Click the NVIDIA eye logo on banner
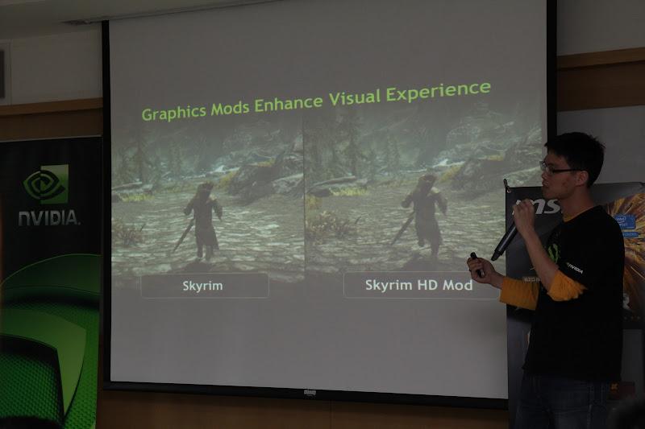Viewport: 645px width, 429px height. tap(46, 185)
